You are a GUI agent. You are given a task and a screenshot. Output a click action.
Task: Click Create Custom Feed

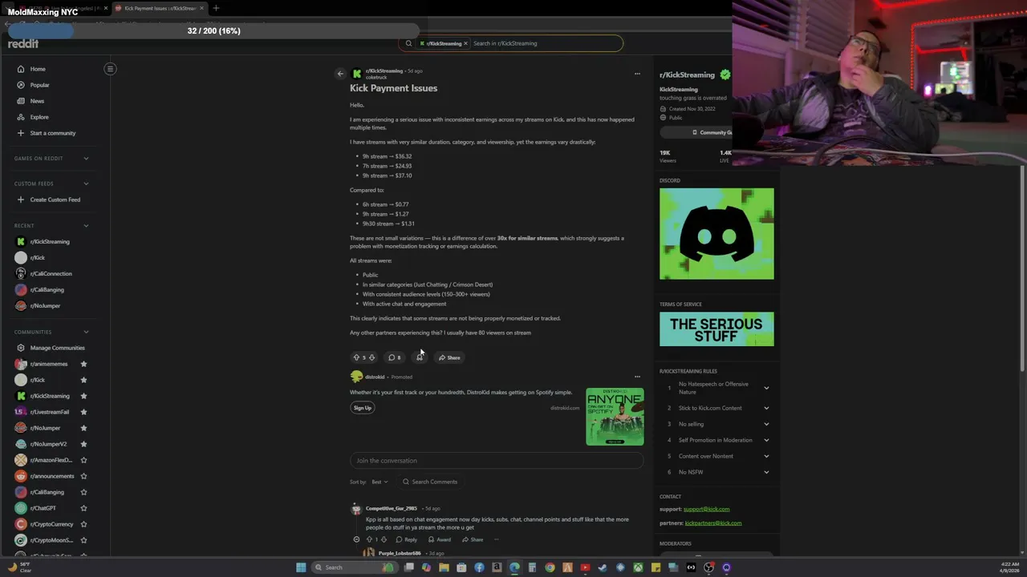click(x=55, y=200)
